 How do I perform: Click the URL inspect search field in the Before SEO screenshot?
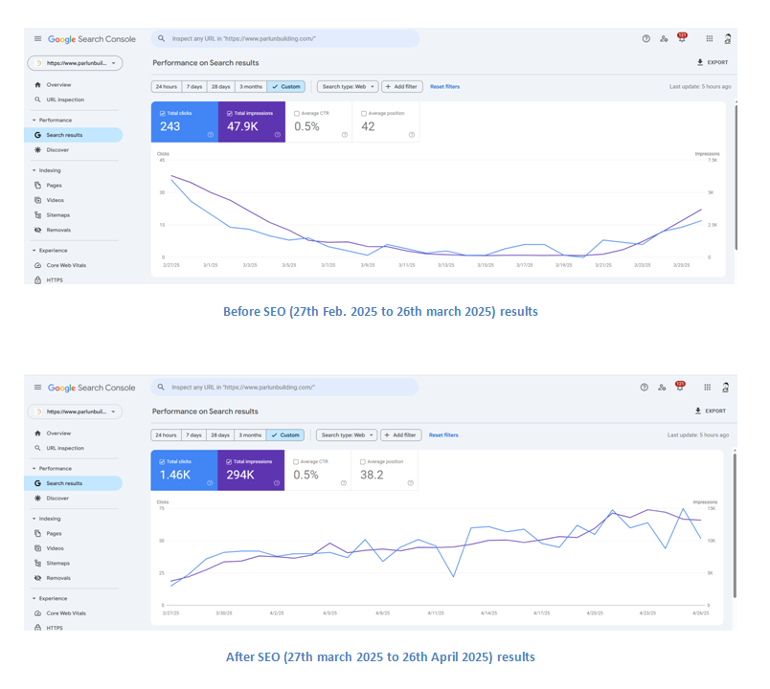click(x=287, y=39)
